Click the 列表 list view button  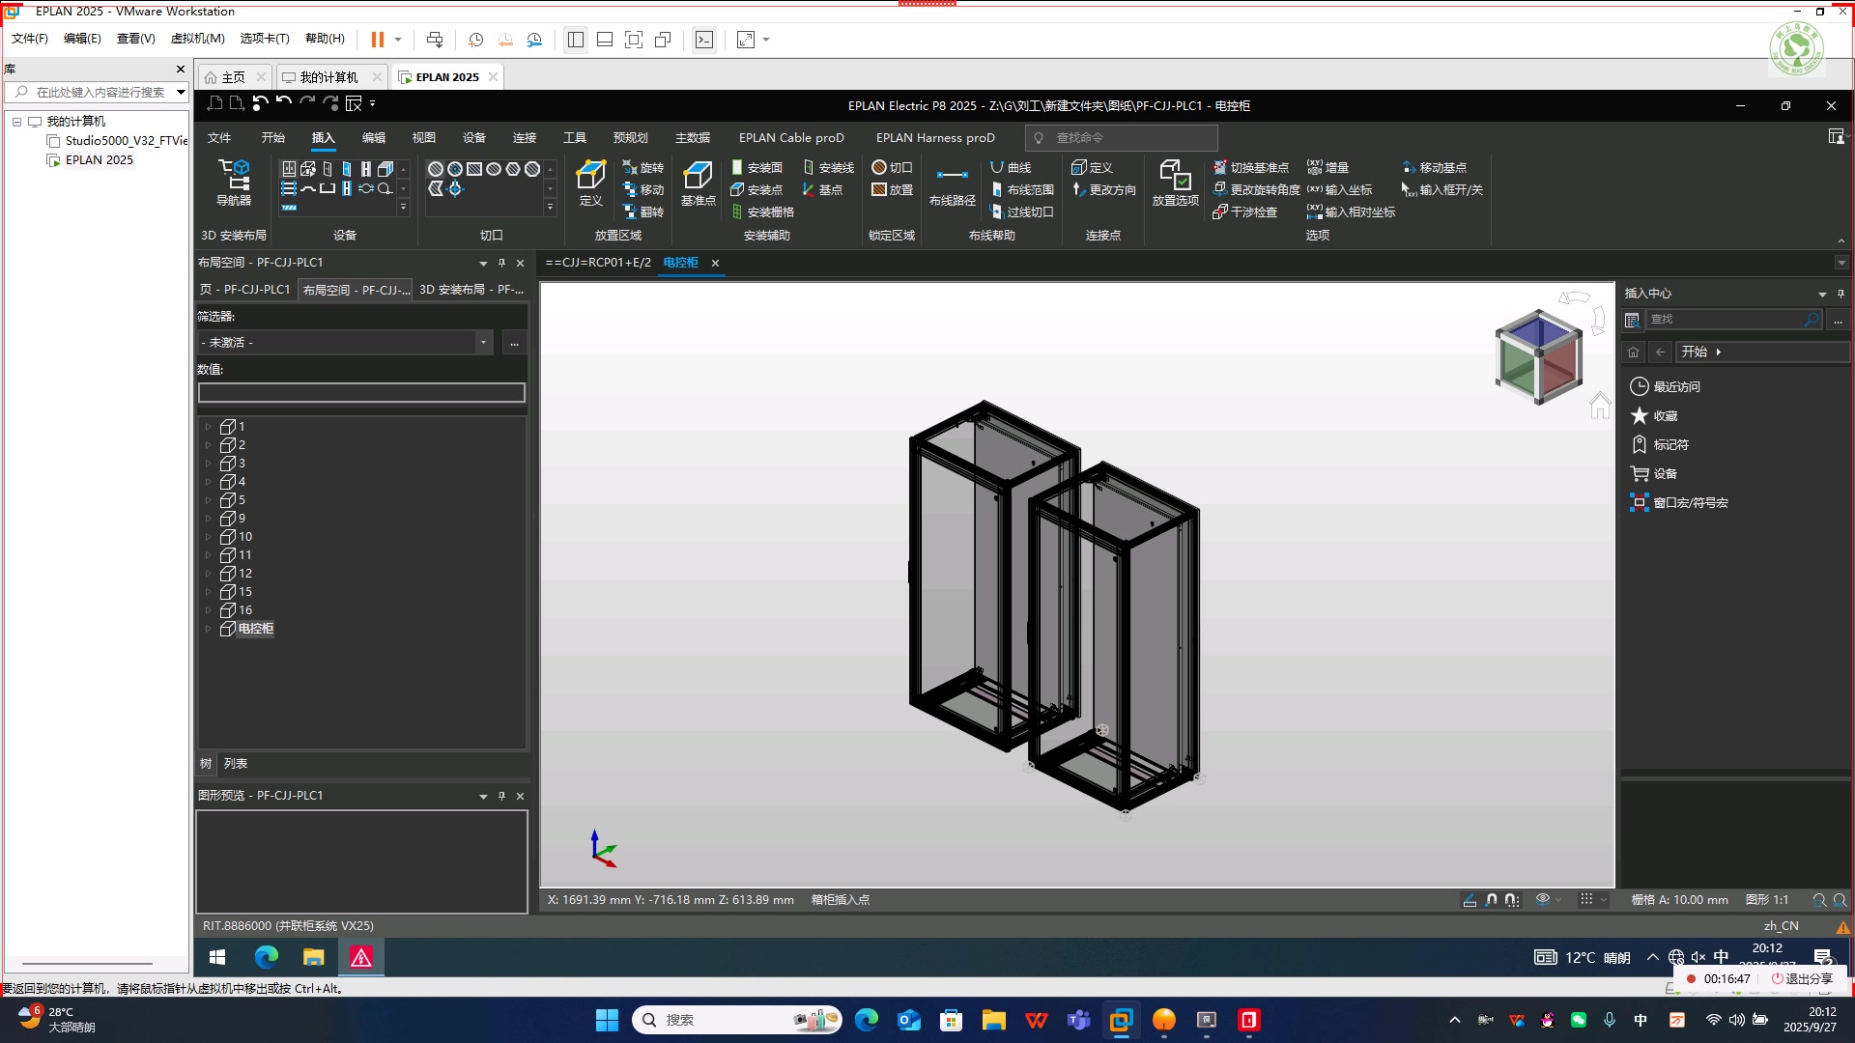[236, 764]
